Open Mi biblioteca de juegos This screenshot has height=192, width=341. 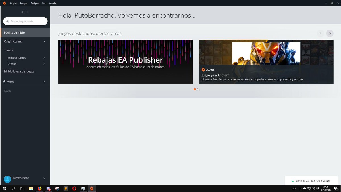19,71
